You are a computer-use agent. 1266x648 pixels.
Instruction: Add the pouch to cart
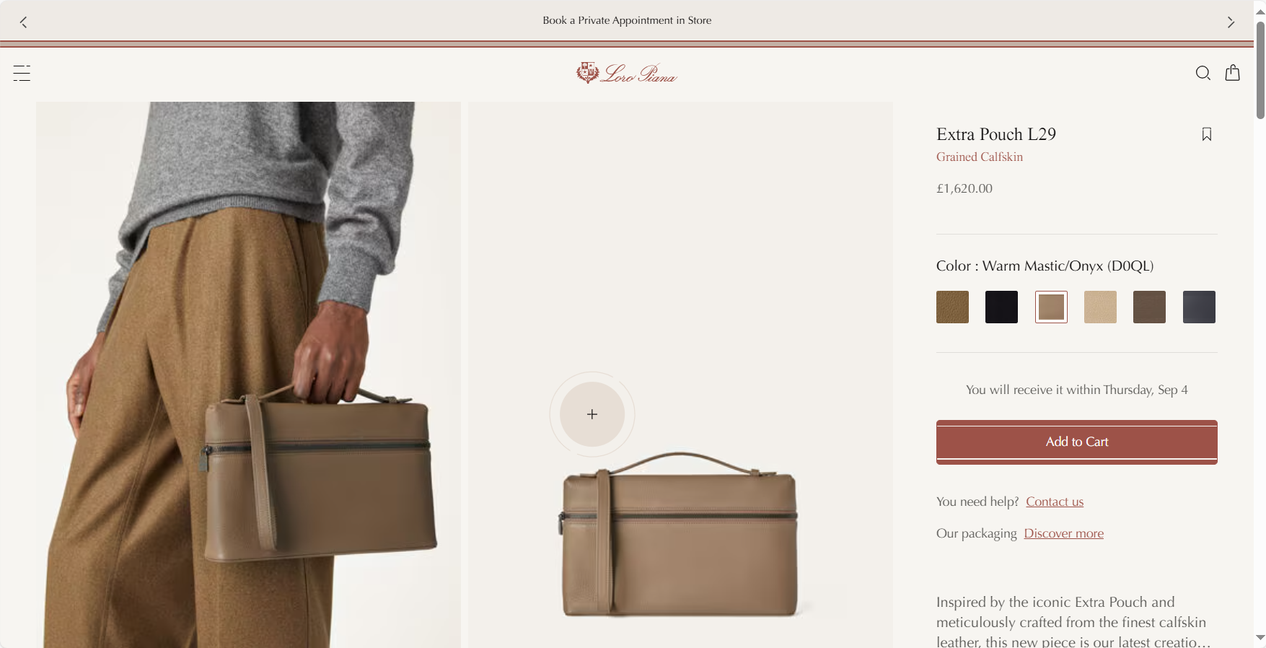[x=1076, y=442]
